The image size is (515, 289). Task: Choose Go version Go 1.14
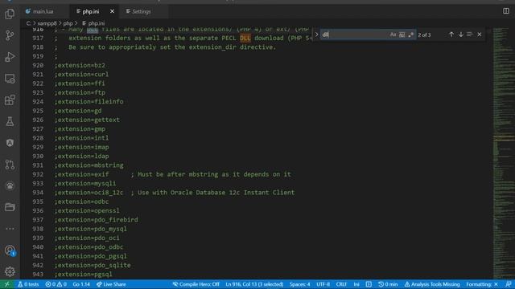coord(81,284)
